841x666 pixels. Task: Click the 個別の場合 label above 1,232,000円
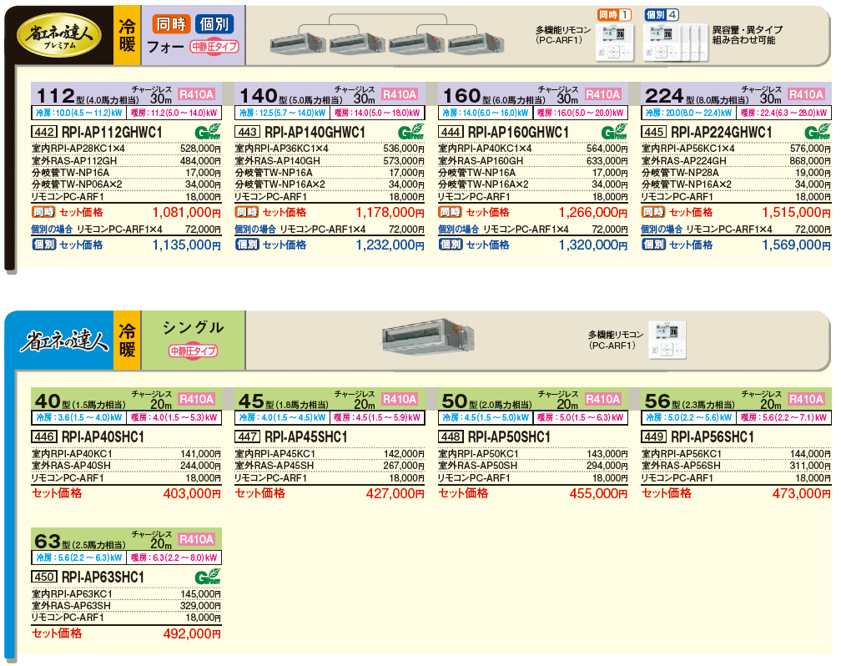(x=255, y=230)
